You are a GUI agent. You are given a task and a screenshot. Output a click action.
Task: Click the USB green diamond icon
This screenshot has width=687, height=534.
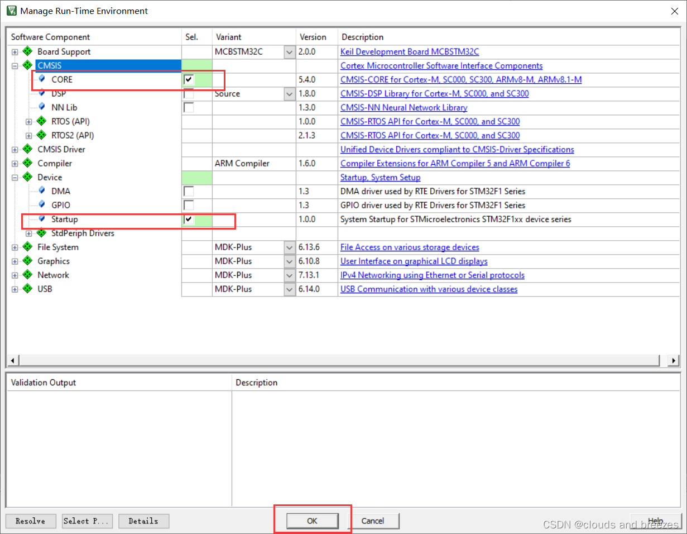click(x=27, y=289)
